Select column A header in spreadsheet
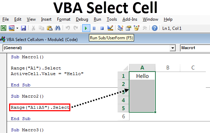The image size is (210, 133). (142, 68)
